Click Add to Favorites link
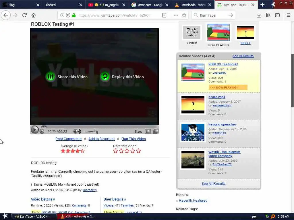This screenshot has height=220, width=294. (101, 139)
